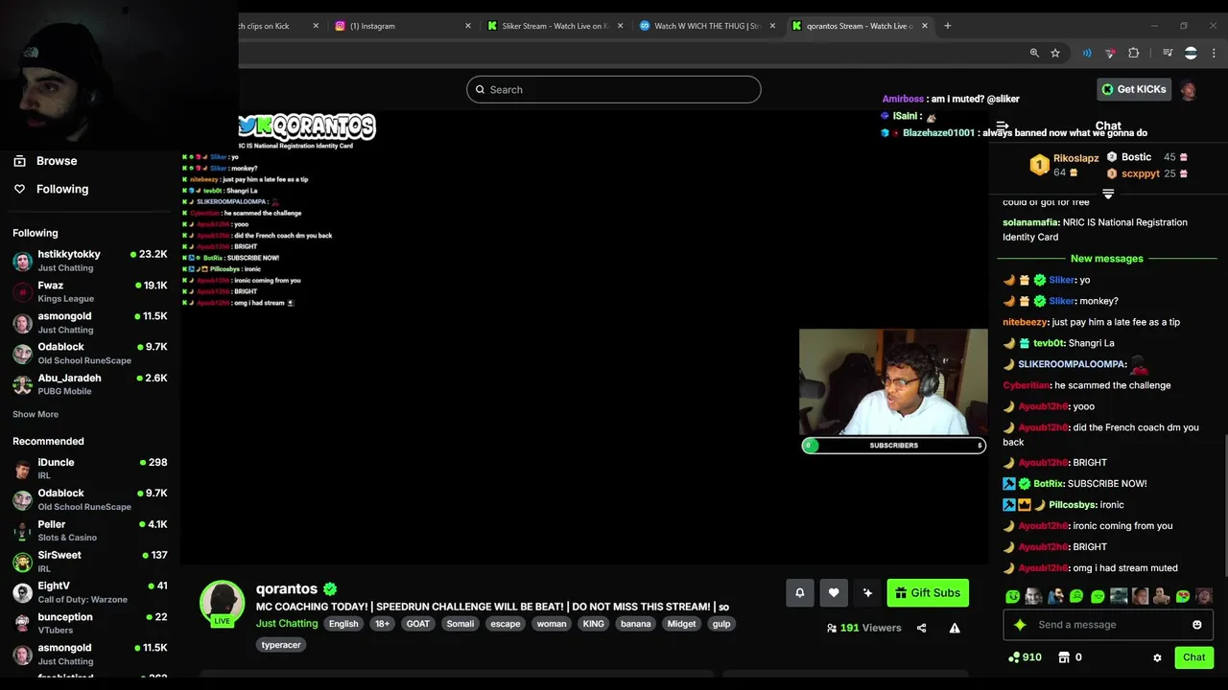The height and width of the screenshot is (690, 1228).
Task: Open a new browser tab
Action: click(x=947, y=26)
